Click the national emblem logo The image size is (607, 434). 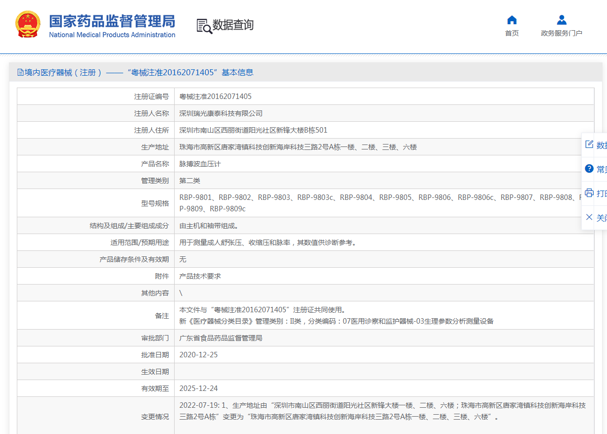coord(28,24)
